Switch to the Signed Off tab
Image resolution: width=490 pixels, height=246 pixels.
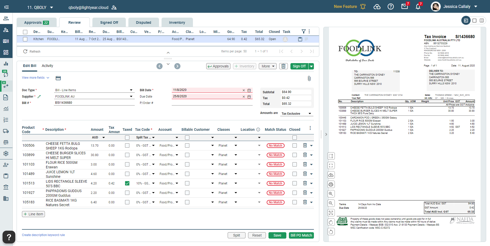(x=109, y=22)
